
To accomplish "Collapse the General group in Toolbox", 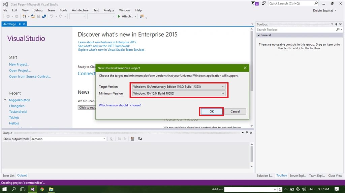I will pos(259,35).
